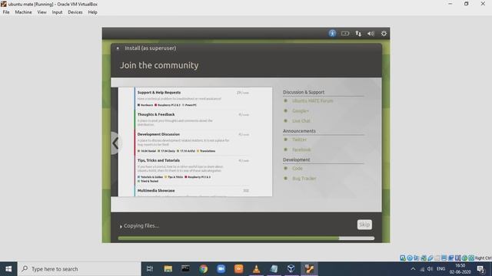
Task: Open the VirtualBox View menu
Action: pos(42,12)
